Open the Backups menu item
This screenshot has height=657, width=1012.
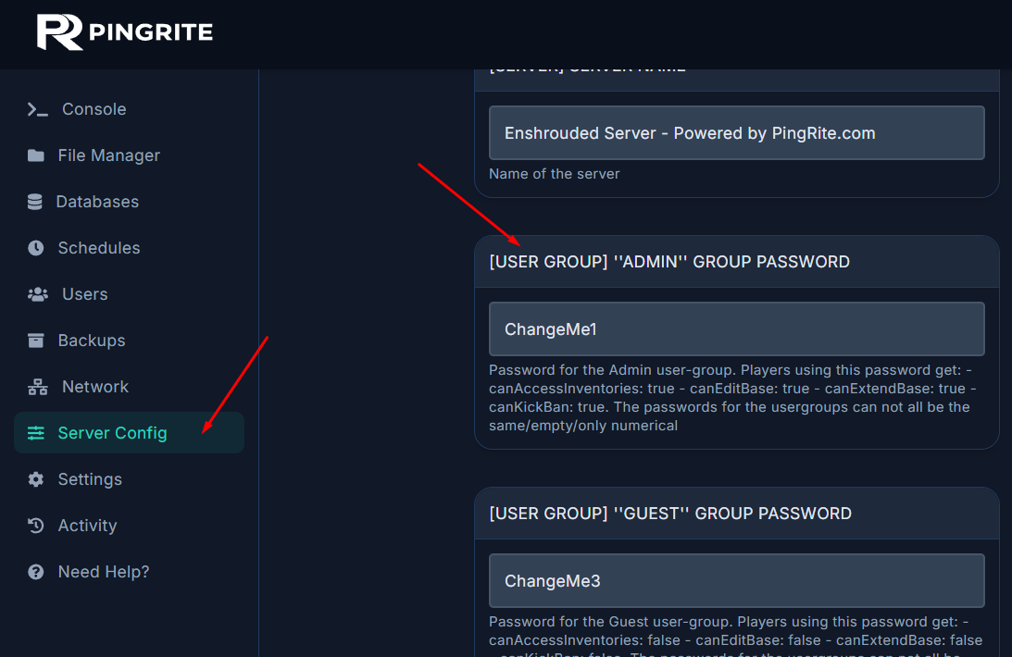click(91, 341)
